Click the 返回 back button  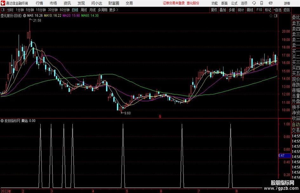coord(286,10)
